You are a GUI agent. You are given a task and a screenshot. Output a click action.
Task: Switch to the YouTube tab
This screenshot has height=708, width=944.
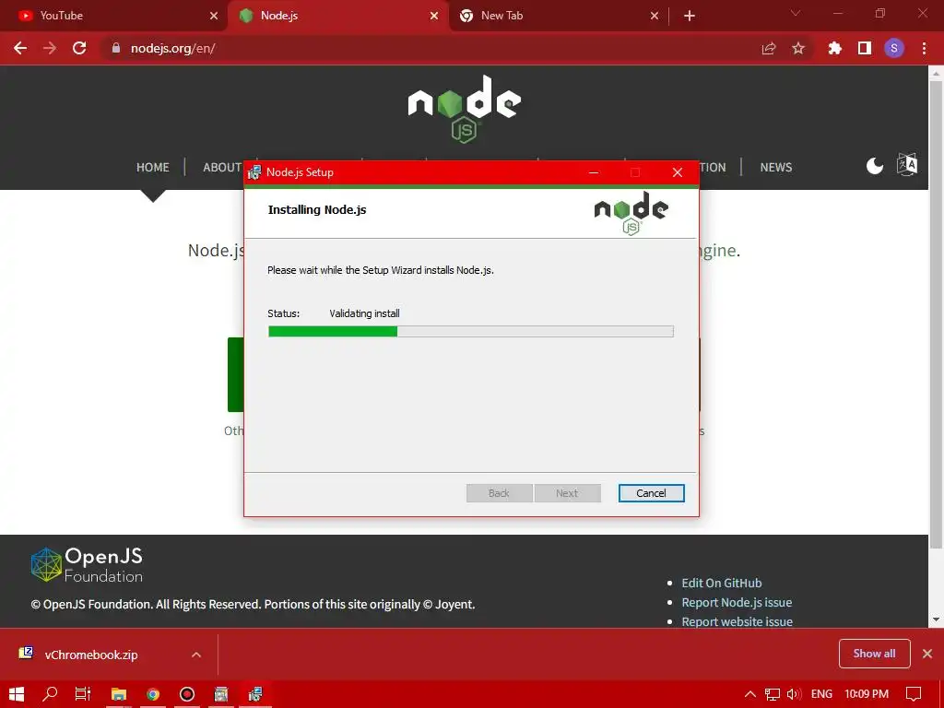(x=112, y=16)
